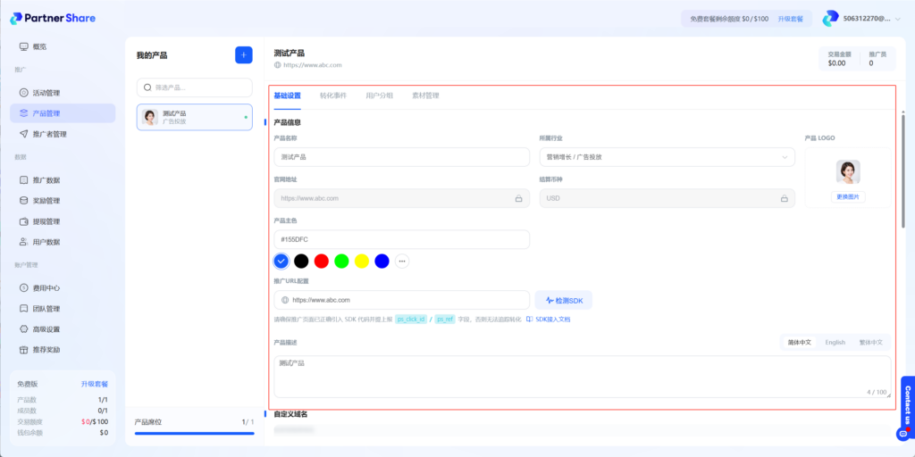The width and height of the screenshot is (915, 457).
Task: Pick the red color swatch
Action: coord(322,262)
